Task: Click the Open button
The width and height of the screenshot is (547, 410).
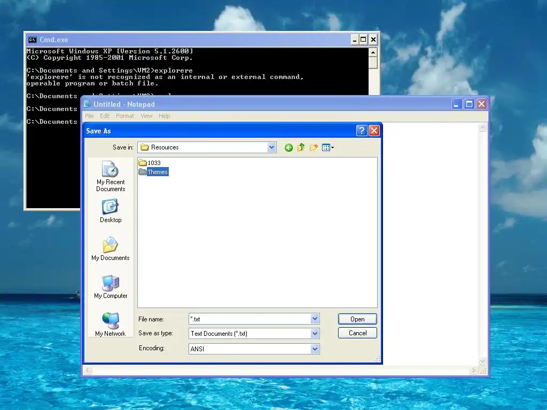Action: [x=357, y=319]
